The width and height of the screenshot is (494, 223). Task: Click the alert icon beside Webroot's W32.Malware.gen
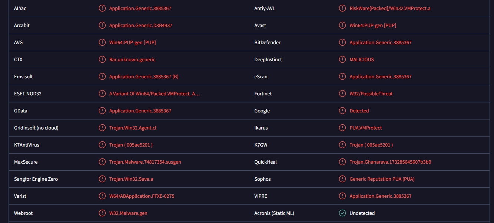102,213
